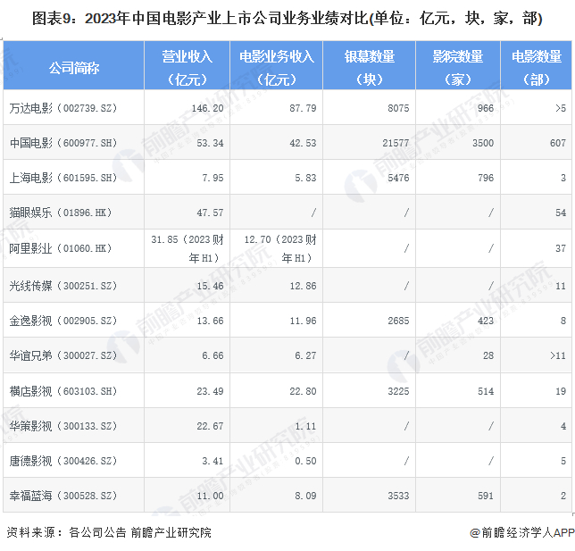Select revenue value 7.95 for 上海电影

point(212,178)
